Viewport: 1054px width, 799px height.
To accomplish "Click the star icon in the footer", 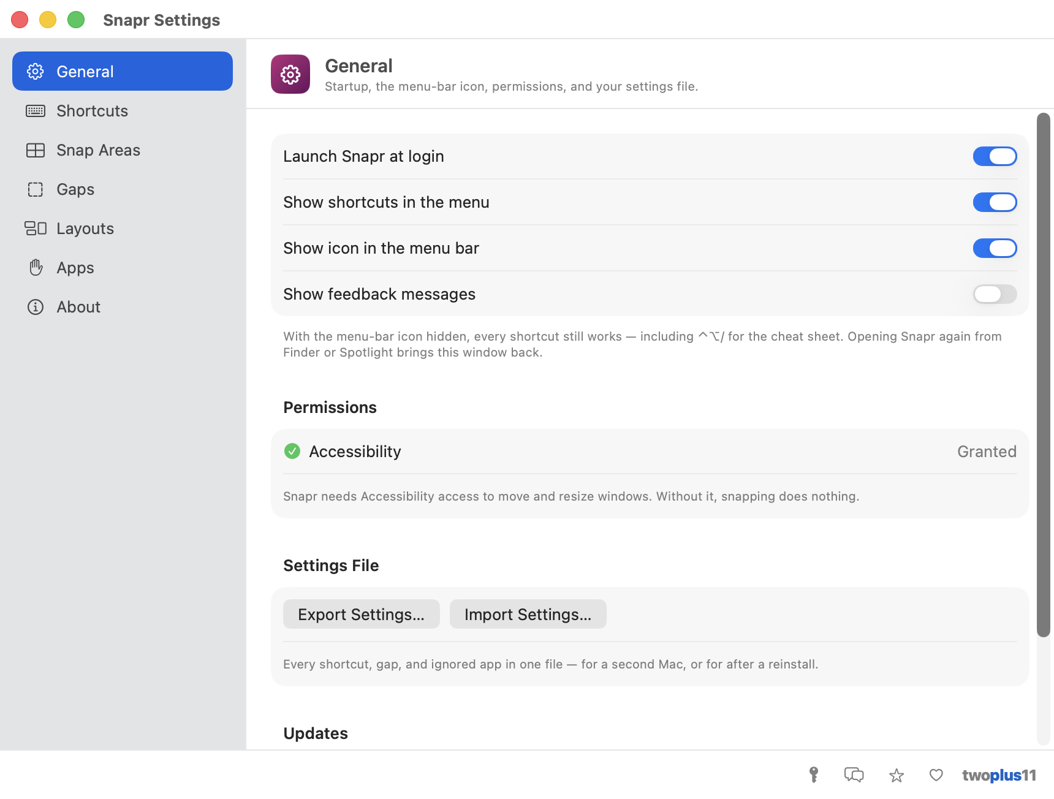I will [x=897, y=776].
